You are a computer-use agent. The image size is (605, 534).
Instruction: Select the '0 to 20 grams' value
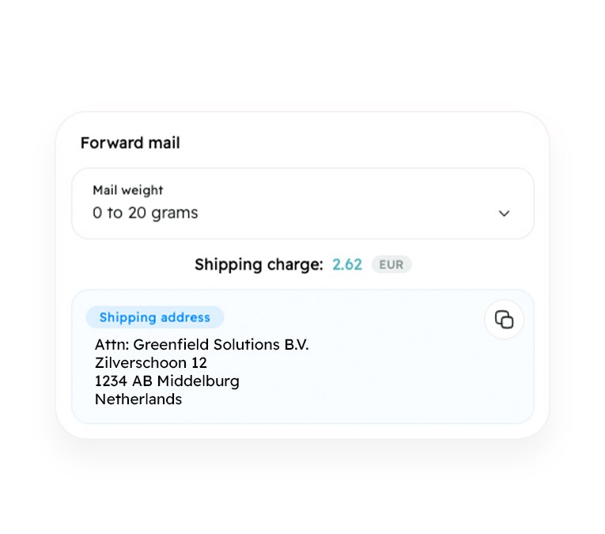tap(145, 213)
